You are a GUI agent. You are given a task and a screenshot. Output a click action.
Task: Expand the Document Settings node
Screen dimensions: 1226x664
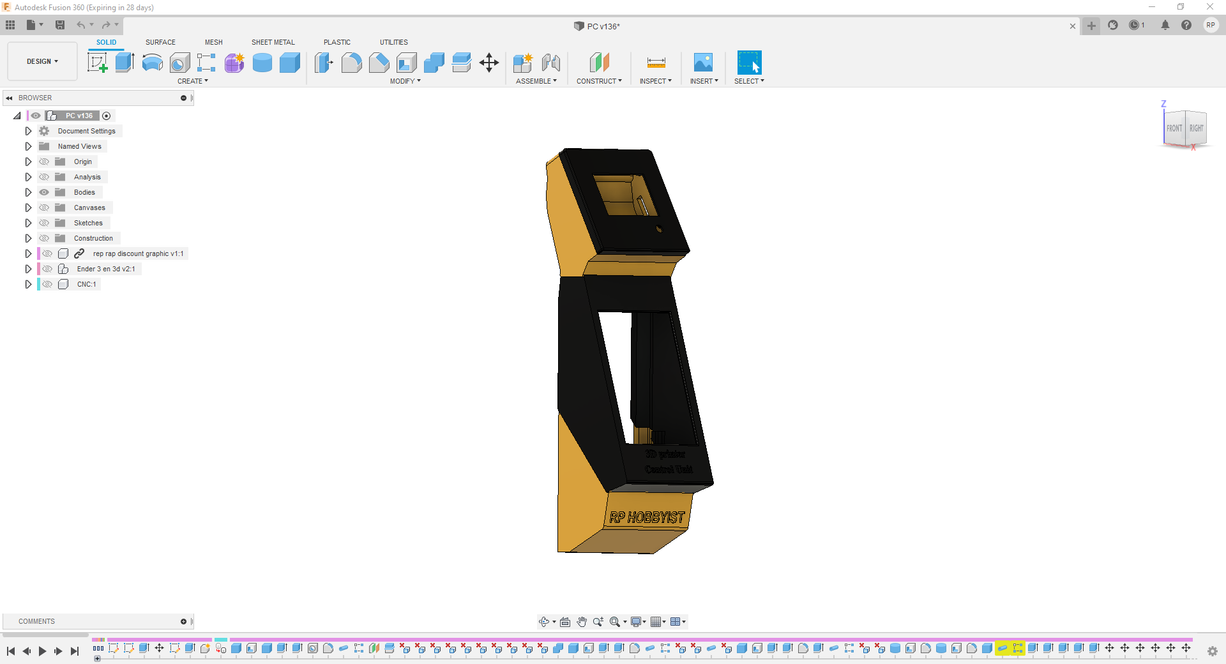28,131
